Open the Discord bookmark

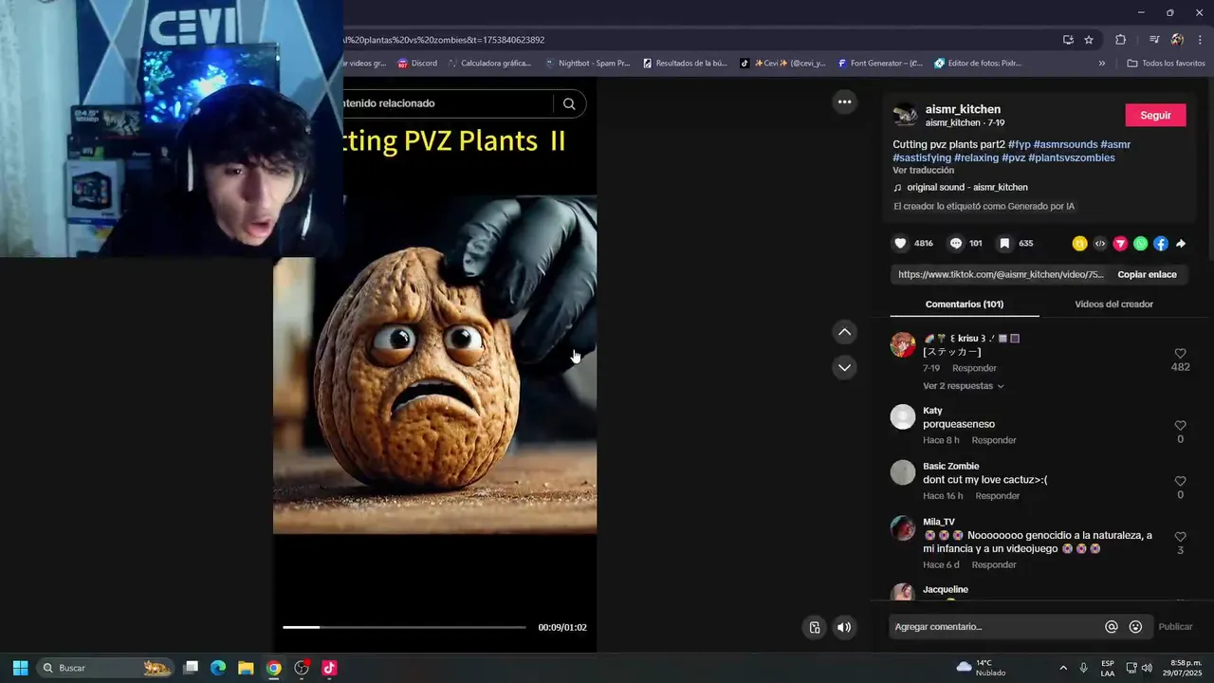pyautogui.click(x=417, y=64)
